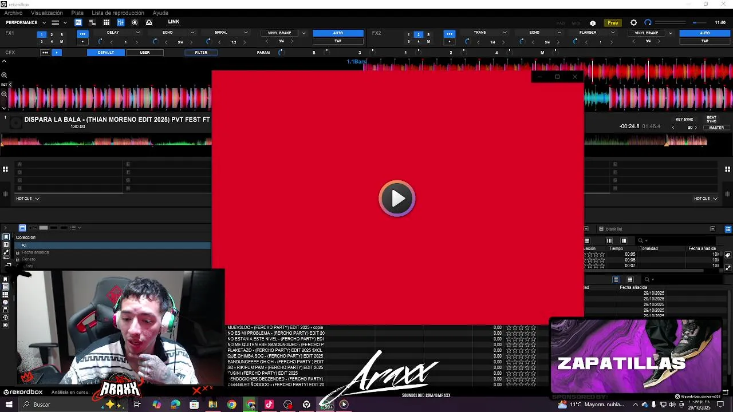Click left deck pad grid icon
Image resolution: width=733 pixels, height=412 pixels.
pos(5,169)
